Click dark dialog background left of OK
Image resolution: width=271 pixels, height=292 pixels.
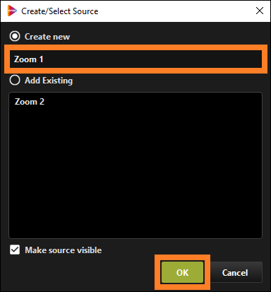[x=80, y=272]
